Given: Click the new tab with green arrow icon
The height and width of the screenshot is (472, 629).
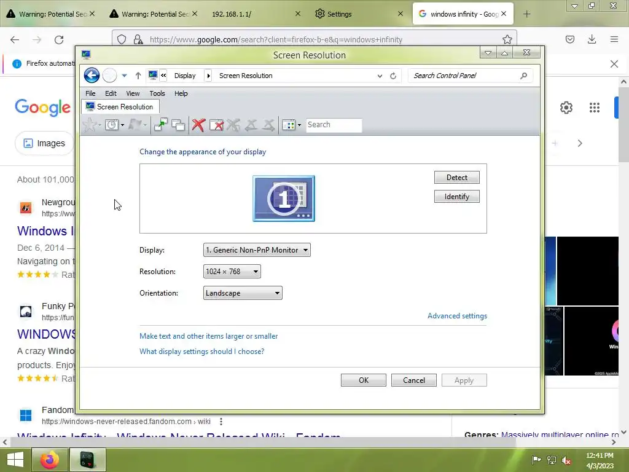Looking at the screenshot, I should (x=161, y=125).
